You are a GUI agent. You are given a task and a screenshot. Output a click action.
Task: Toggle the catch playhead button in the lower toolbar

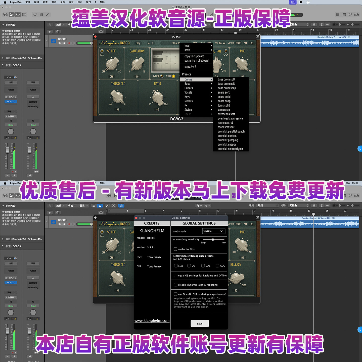point(121,206)
